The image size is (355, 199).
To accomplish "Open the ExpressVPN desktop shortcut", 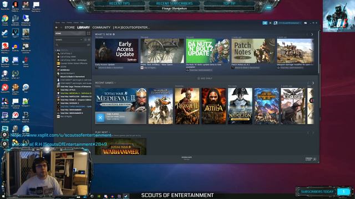I will [5, 88].
